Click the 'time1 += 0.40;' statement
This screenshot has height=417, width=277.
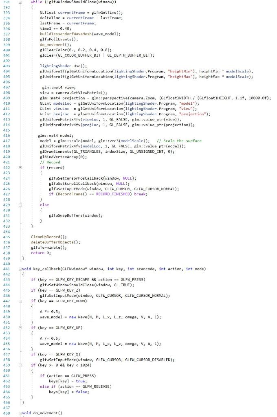pyautogui.click(x=55, y=29)
